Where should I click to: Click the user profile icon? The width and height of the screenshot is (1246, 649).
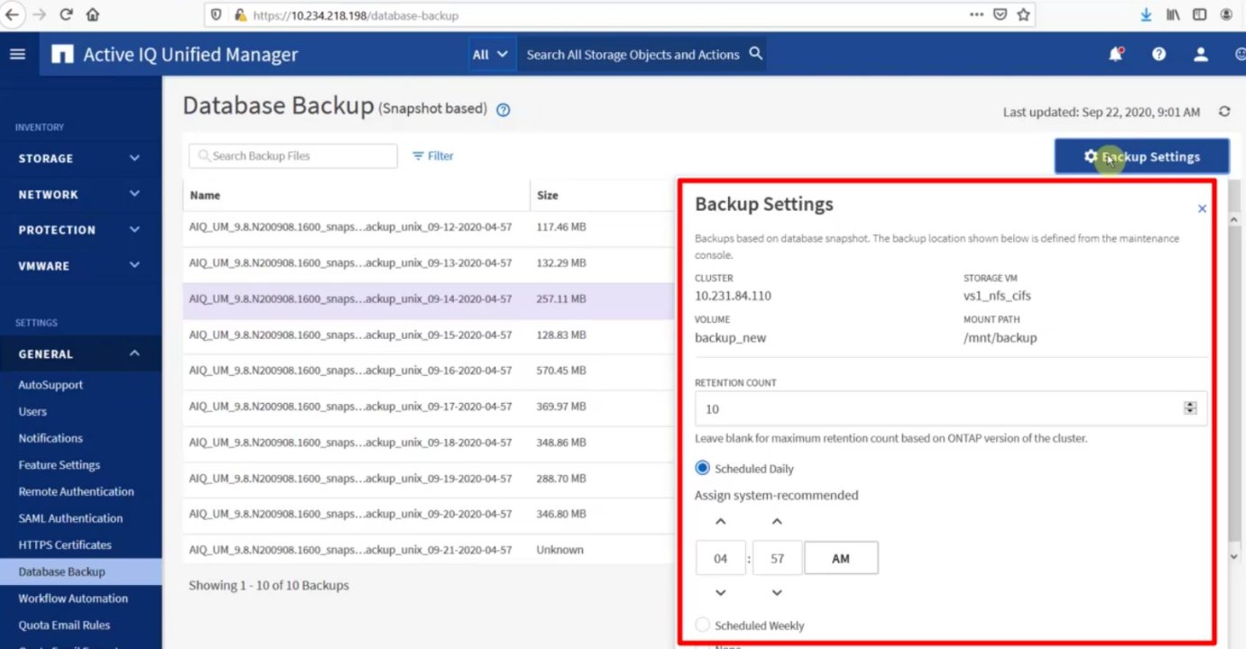[1200, 54]
